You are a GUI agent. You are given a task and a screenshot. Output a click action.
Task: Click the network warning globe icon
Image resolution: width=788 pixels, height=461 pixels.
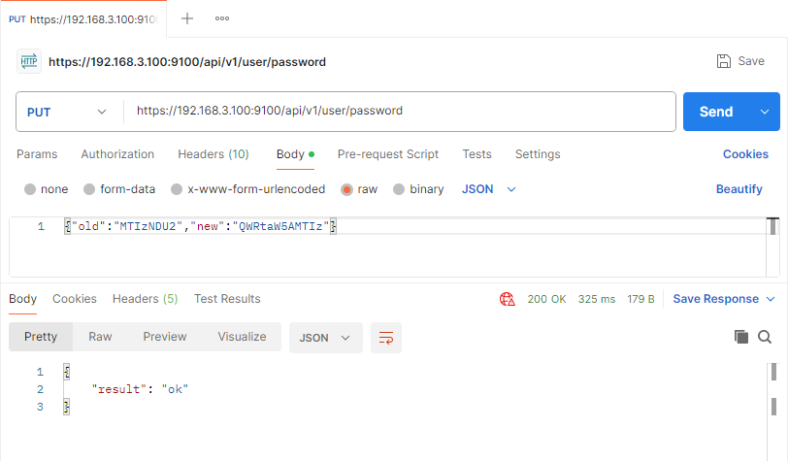click(508, 299)
